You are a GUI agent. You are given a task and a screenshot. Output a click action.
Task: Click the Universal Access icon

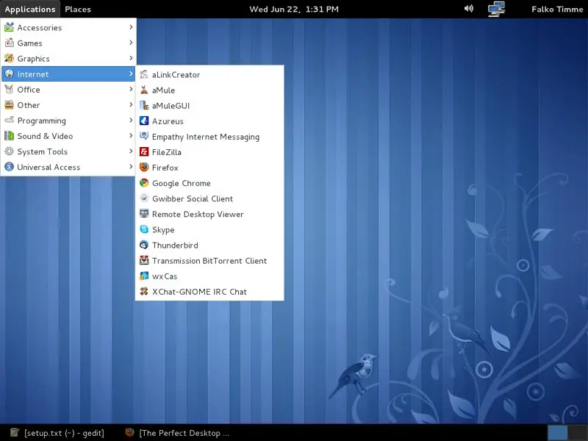click(x=10, y=167)
